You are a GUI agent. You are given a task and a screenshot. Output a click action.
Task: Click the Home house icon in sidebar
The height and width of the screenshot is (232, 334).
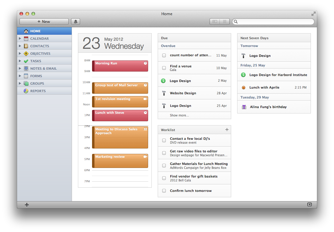(x=26, y=31)
